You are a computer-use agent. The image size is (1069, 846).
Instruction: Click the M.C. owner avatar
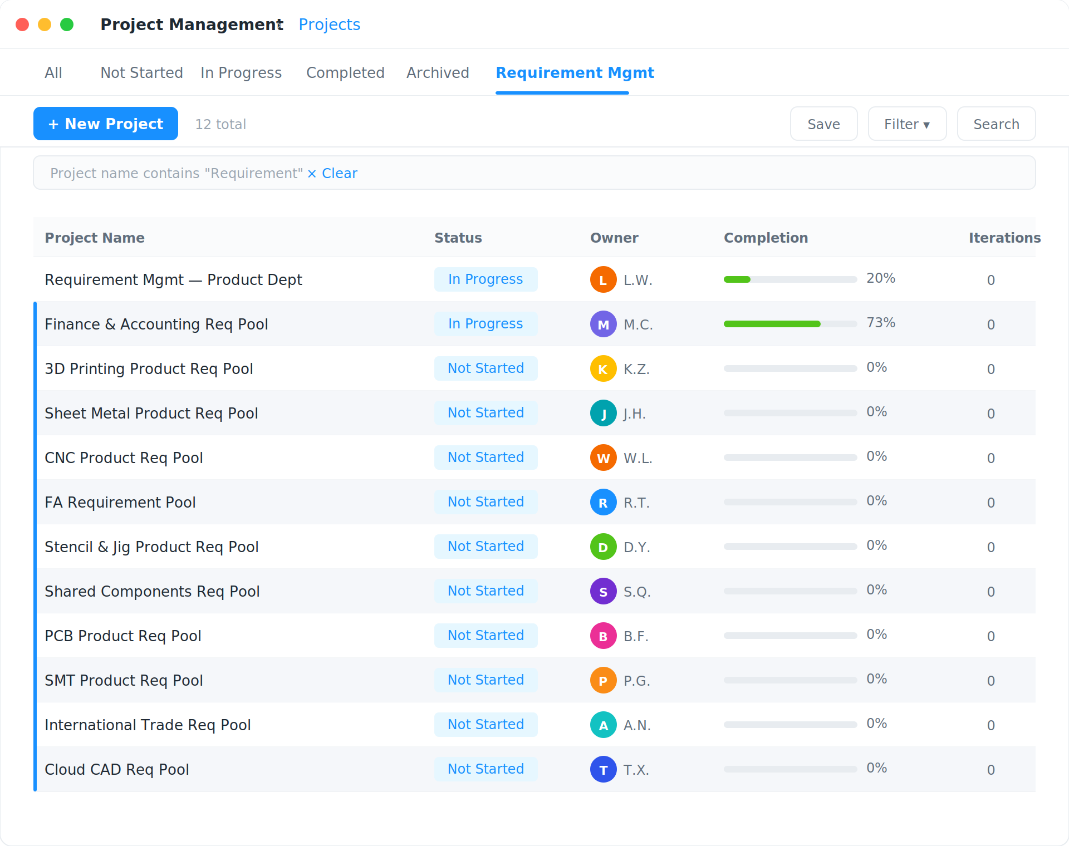coord(604,324)
